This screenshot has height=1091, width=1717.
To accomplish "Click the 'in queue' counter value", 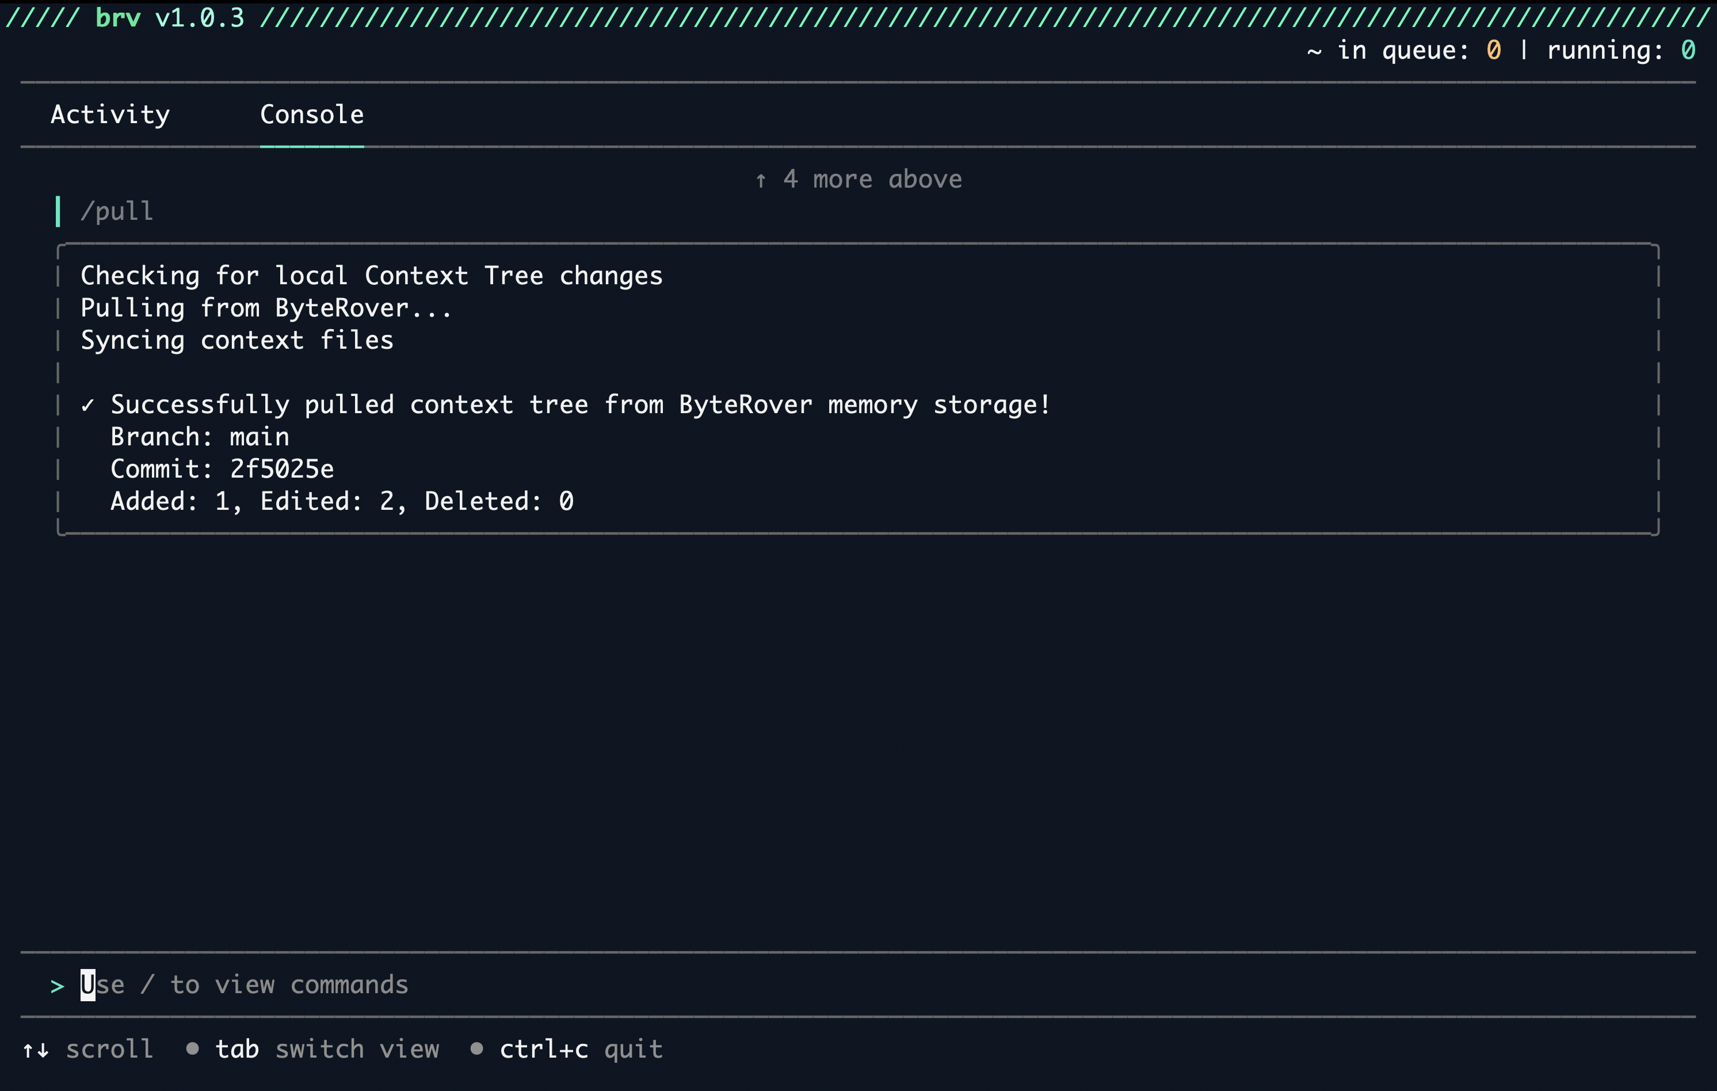I will (x=1493, y=50).
